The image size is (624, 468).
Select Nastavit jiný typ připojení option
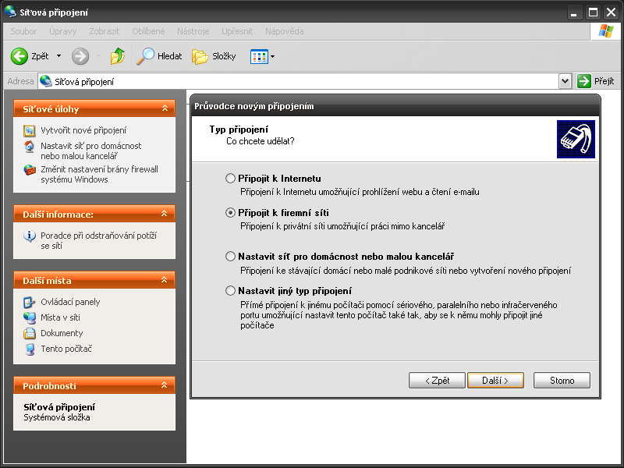(x=230, y=290)
